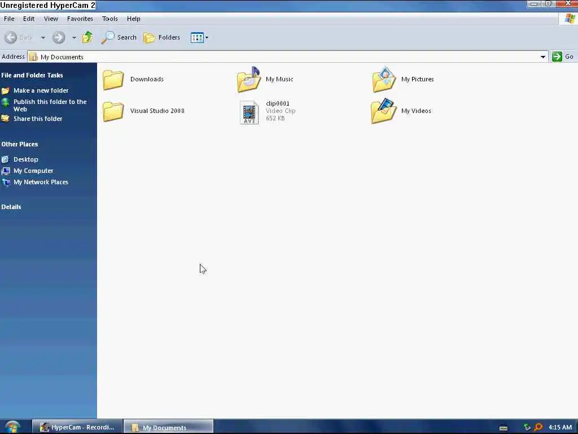
Task: Select the Downloads folder icon
Action: click(113, 79)
